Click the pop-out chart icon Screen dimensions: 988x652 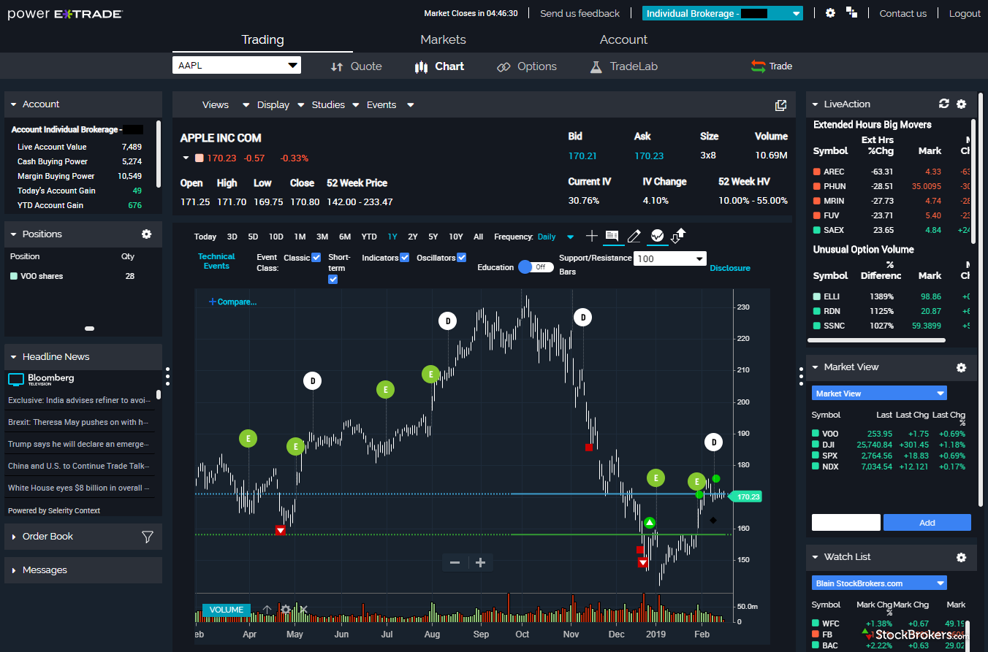tap(780, 105)
